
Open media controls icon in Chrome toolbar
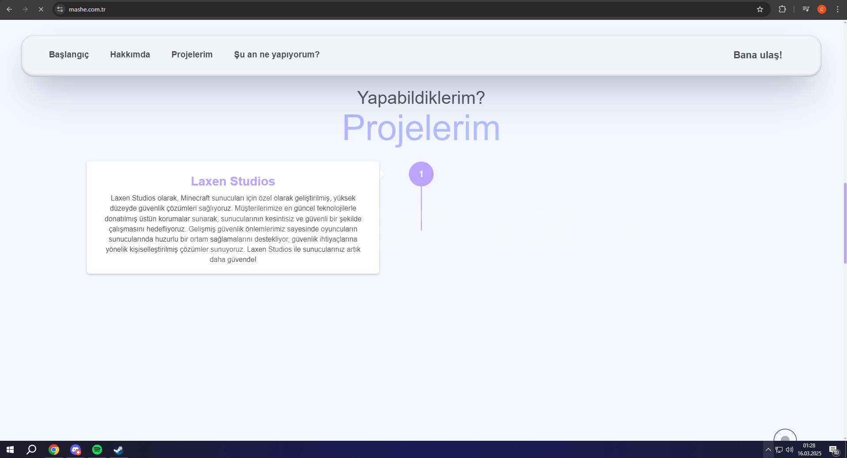[806, 9]
